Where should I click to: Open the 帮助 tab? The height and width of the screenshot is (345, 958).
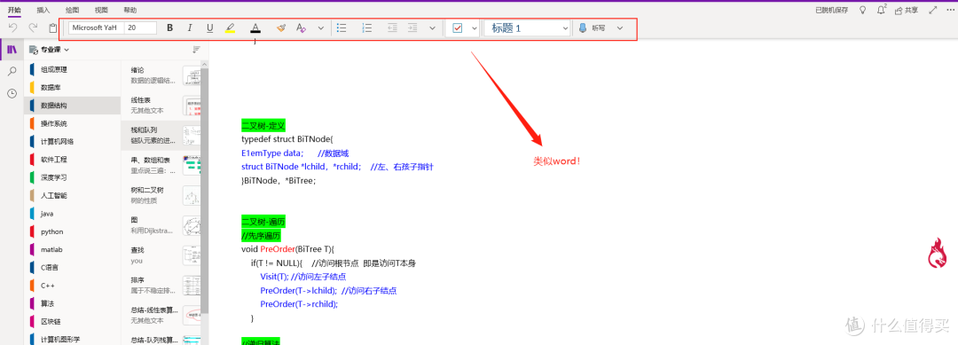[x=130, y=11]
